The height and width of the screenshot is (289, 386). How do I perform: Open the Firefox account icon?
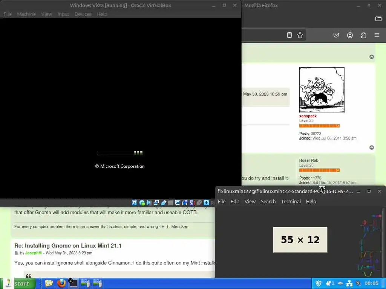click(350, 35)
